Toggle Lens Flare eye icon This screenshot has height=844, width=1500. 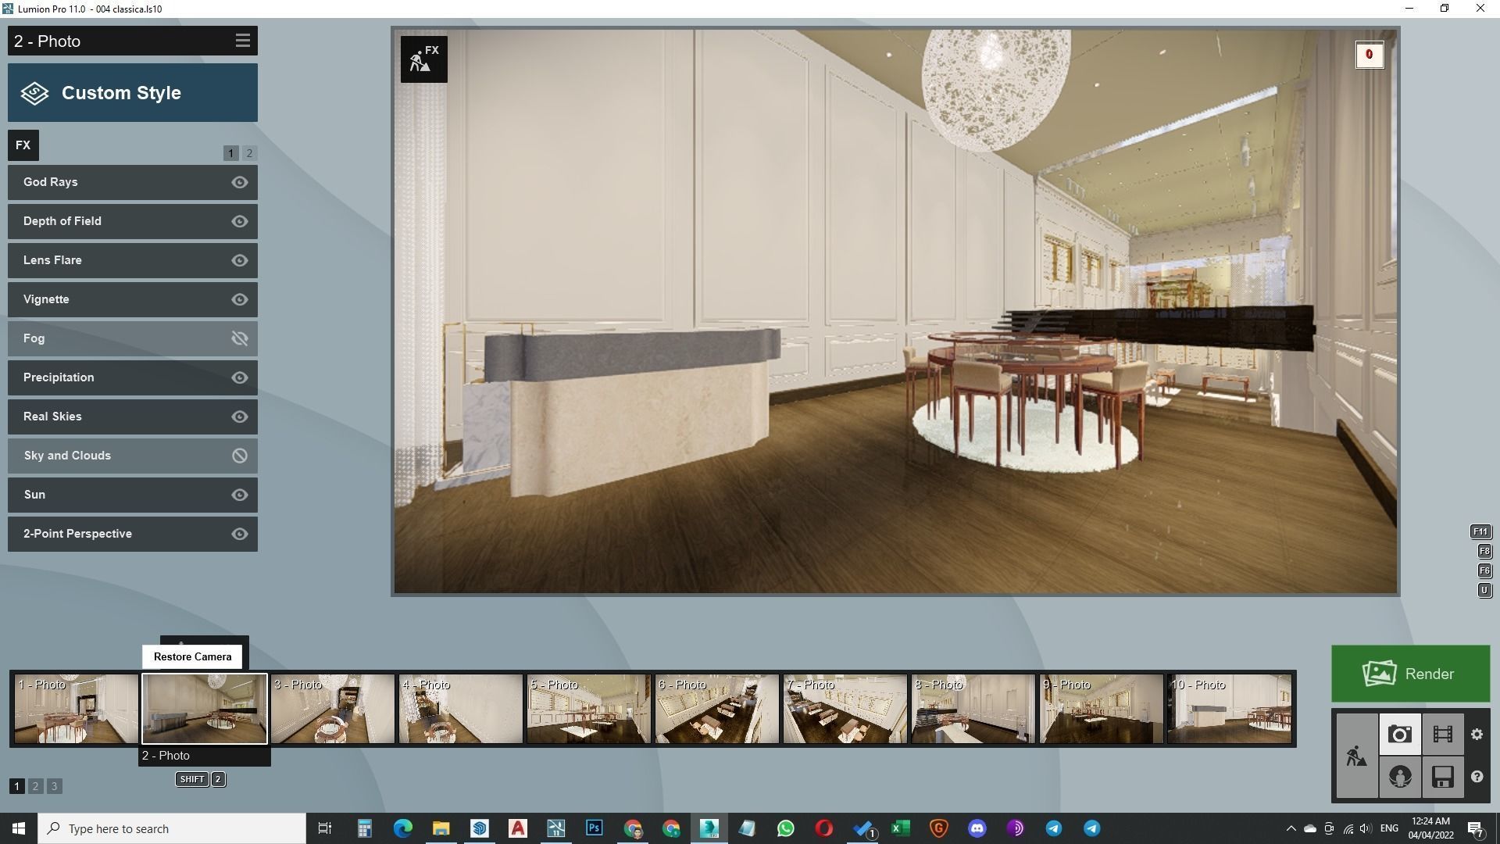(x=240, y=260)
